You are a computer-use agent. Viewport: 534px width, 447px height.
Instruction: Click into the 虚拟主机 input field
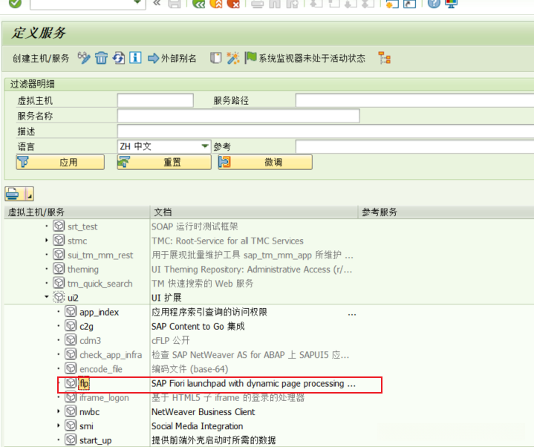point(155,100)
